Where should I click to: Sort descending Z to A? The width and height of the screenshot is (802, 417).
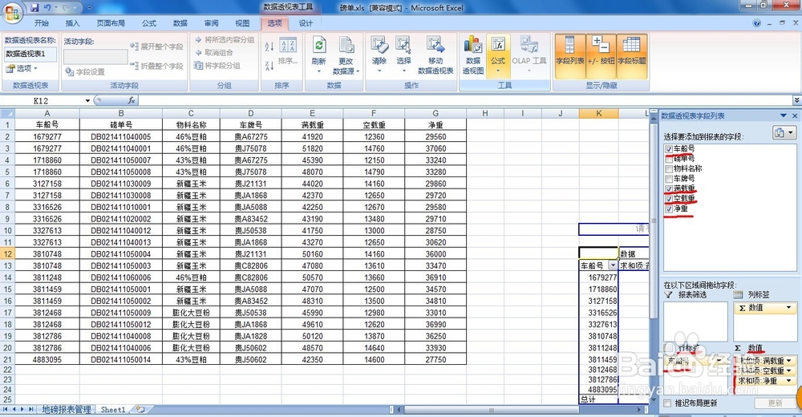pos(269,66)
